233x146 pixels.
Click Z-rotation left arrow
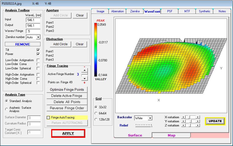point(183,125)
